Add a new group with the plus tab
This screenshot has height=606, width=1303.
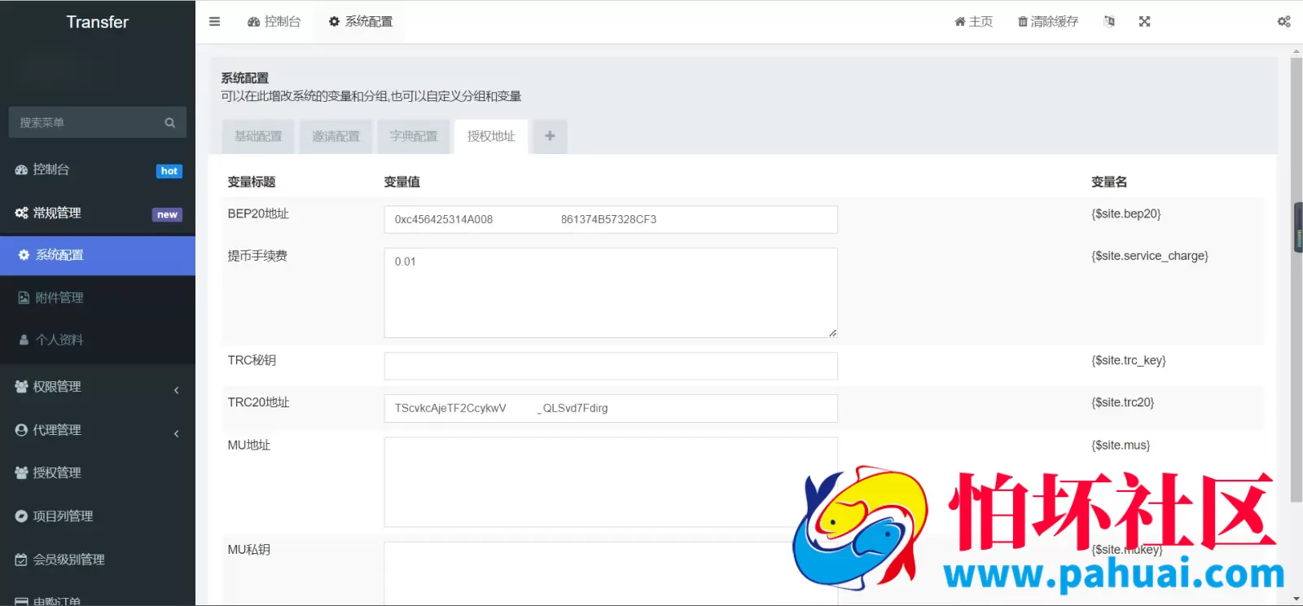click(550, 137)
